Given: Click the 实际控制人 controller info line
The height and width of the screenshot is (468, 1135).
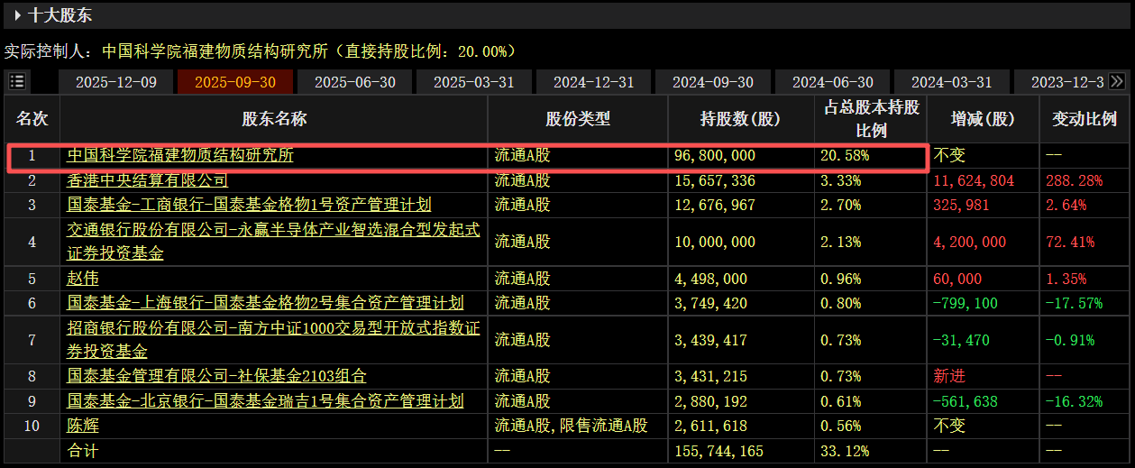Looking at the screenshot, I should pyautogui.click(x=261, y=50).
